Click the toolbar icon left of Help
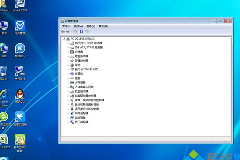Image resolution: width=240 pixels, height=160 pixels. click(x=74, y=32)
